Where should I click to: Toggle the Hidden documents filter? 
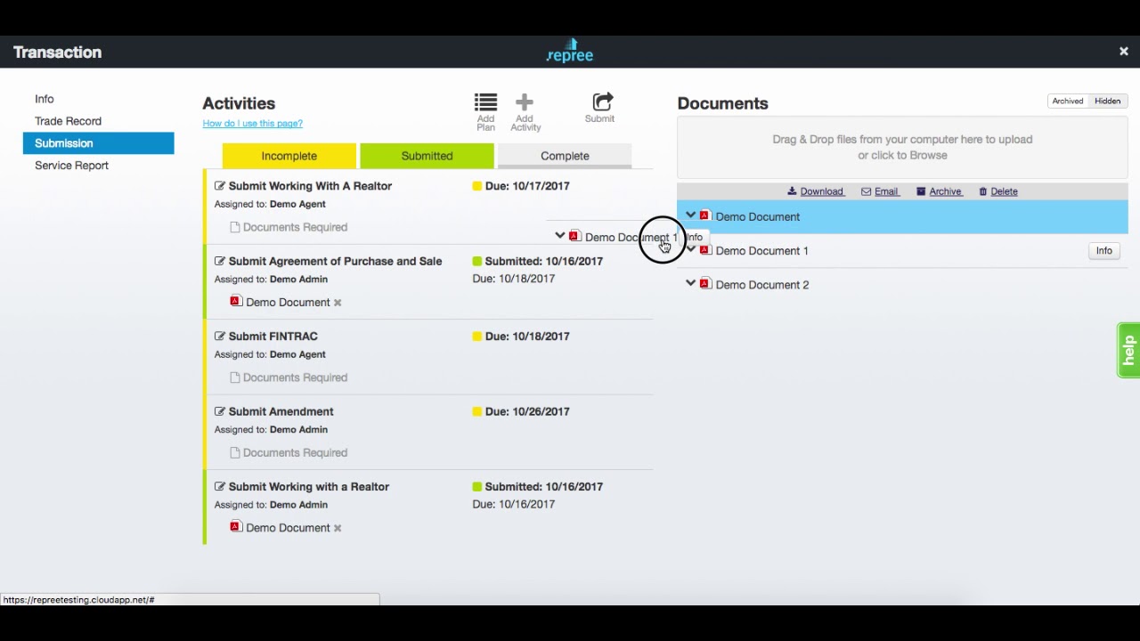(x=1108, y=101)
